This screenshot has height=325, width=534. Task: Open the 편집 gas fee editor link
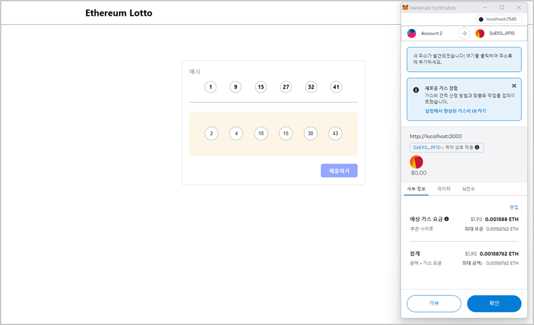pos(514,207)
